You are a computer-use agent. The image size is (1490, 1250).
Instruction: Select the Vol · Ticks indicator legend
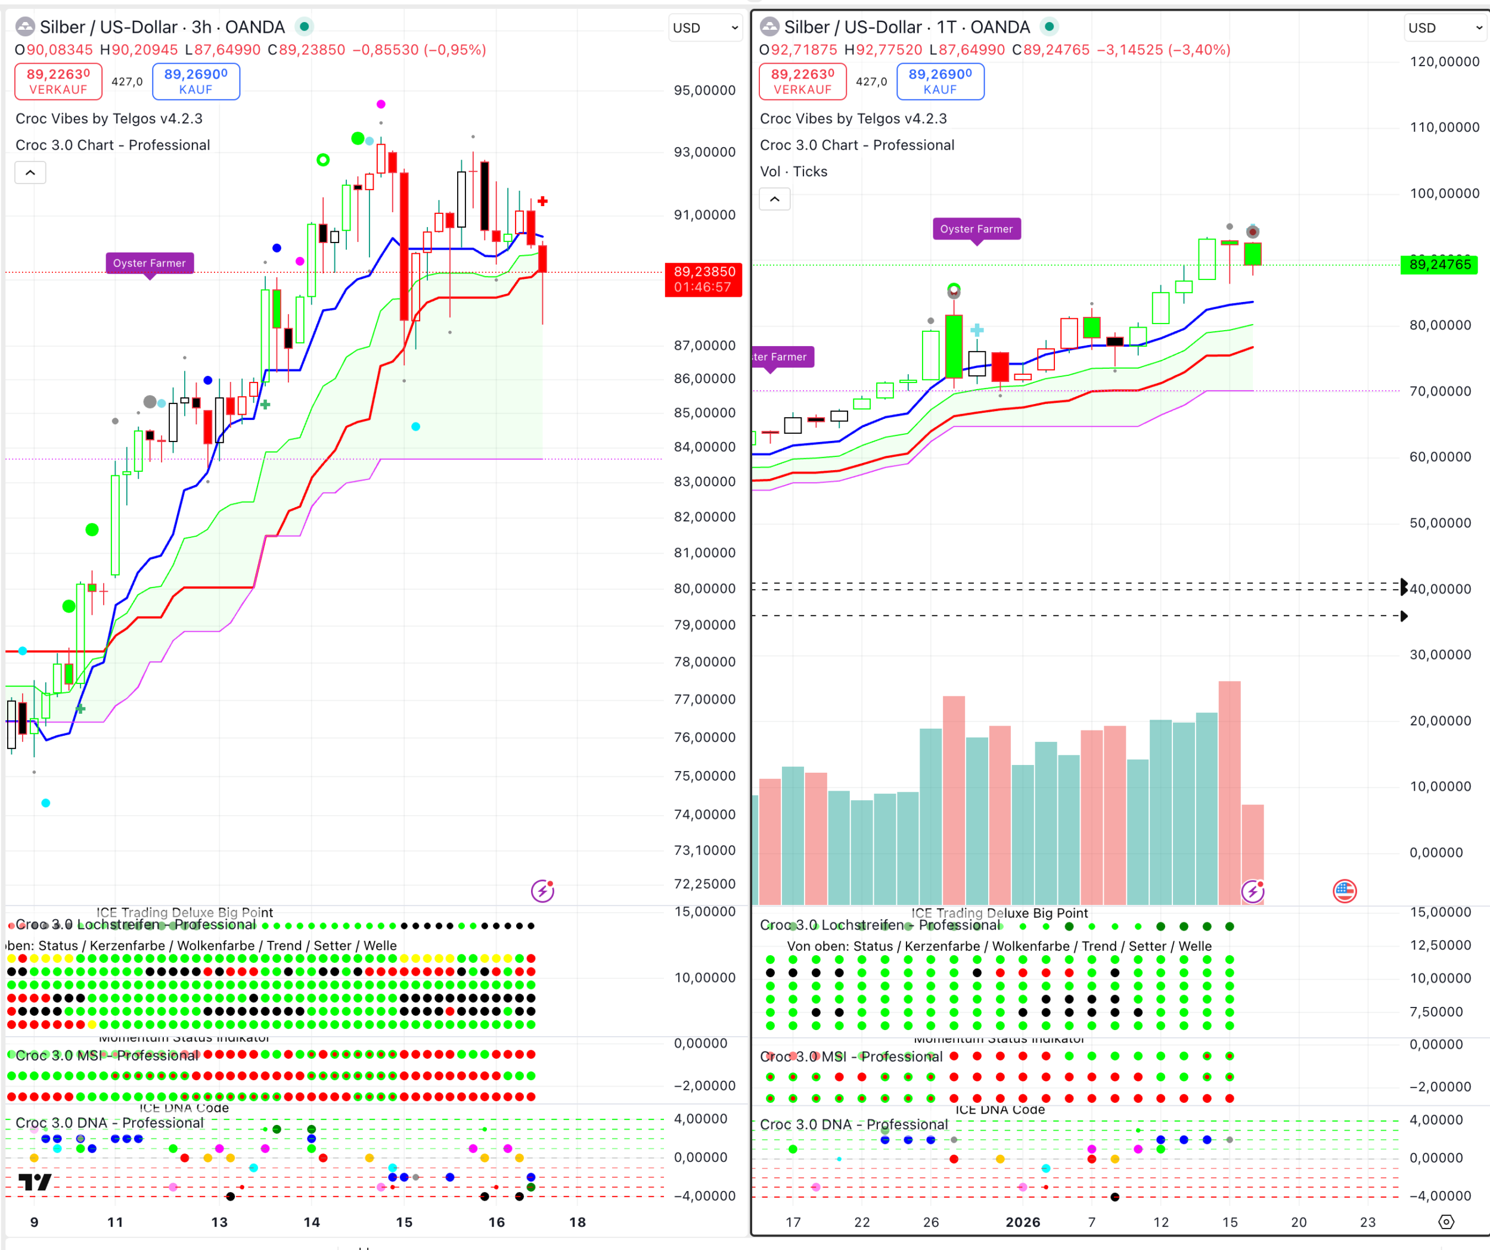[x=793, y=172]
